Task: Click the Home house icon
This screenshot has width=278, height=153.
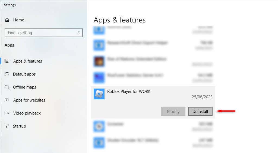Action: pyautogui.click(x=7, y=20)
